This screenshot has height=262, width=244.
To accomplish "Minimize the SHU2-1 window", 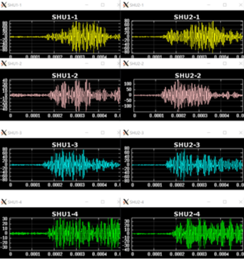I will 208,5.
